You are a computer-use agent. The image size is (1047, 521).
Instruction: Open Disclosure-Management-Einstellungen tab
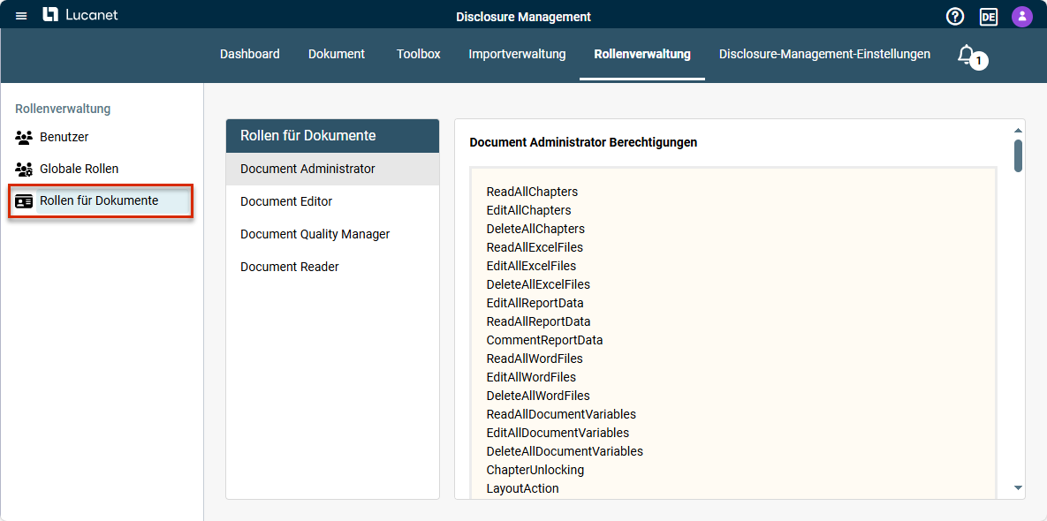(x=824, y=55)
